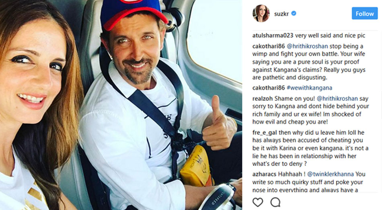Viewport: 382px width, 210px height.
Task: Open realzoh commenter profile
Action: tap(263, 98)
